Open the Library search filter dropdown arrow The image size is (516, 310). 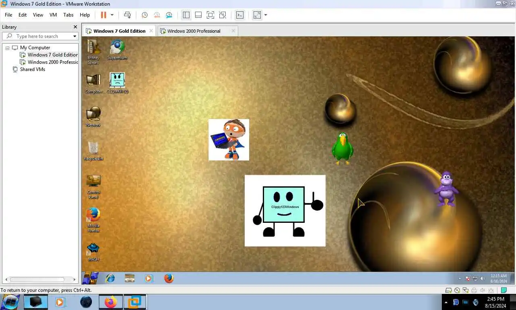point(75,36)
